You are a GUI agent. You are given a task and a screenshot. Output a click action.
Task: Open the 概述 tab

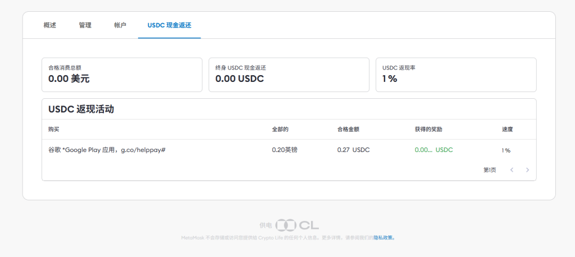click(49, 25)
